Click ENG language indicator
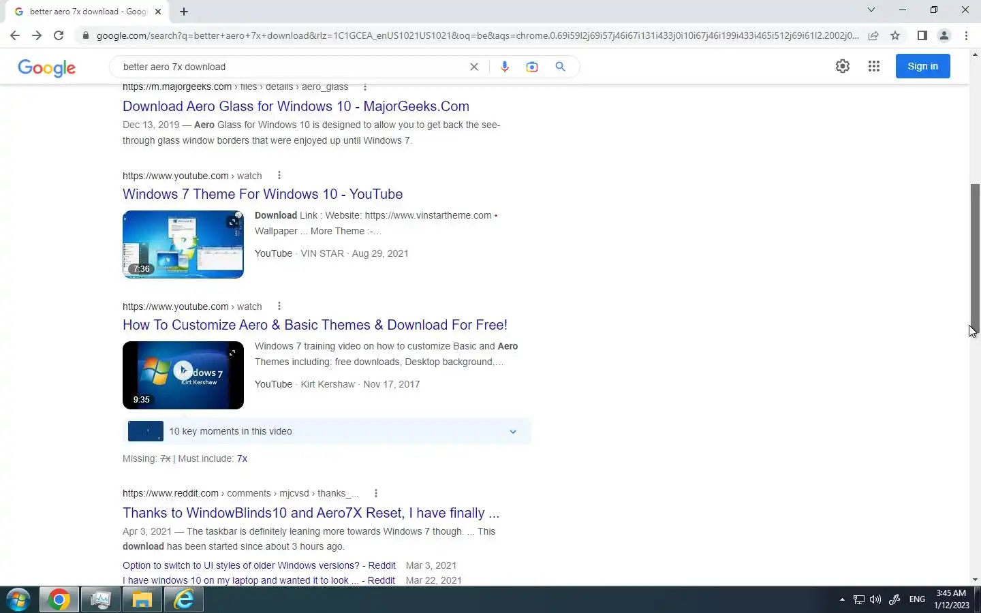 click(917, 599)
